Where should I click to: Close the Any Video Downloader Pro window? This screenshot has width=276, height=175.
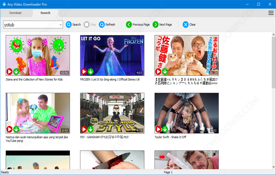pyautogui.click(x=270, y=4)
